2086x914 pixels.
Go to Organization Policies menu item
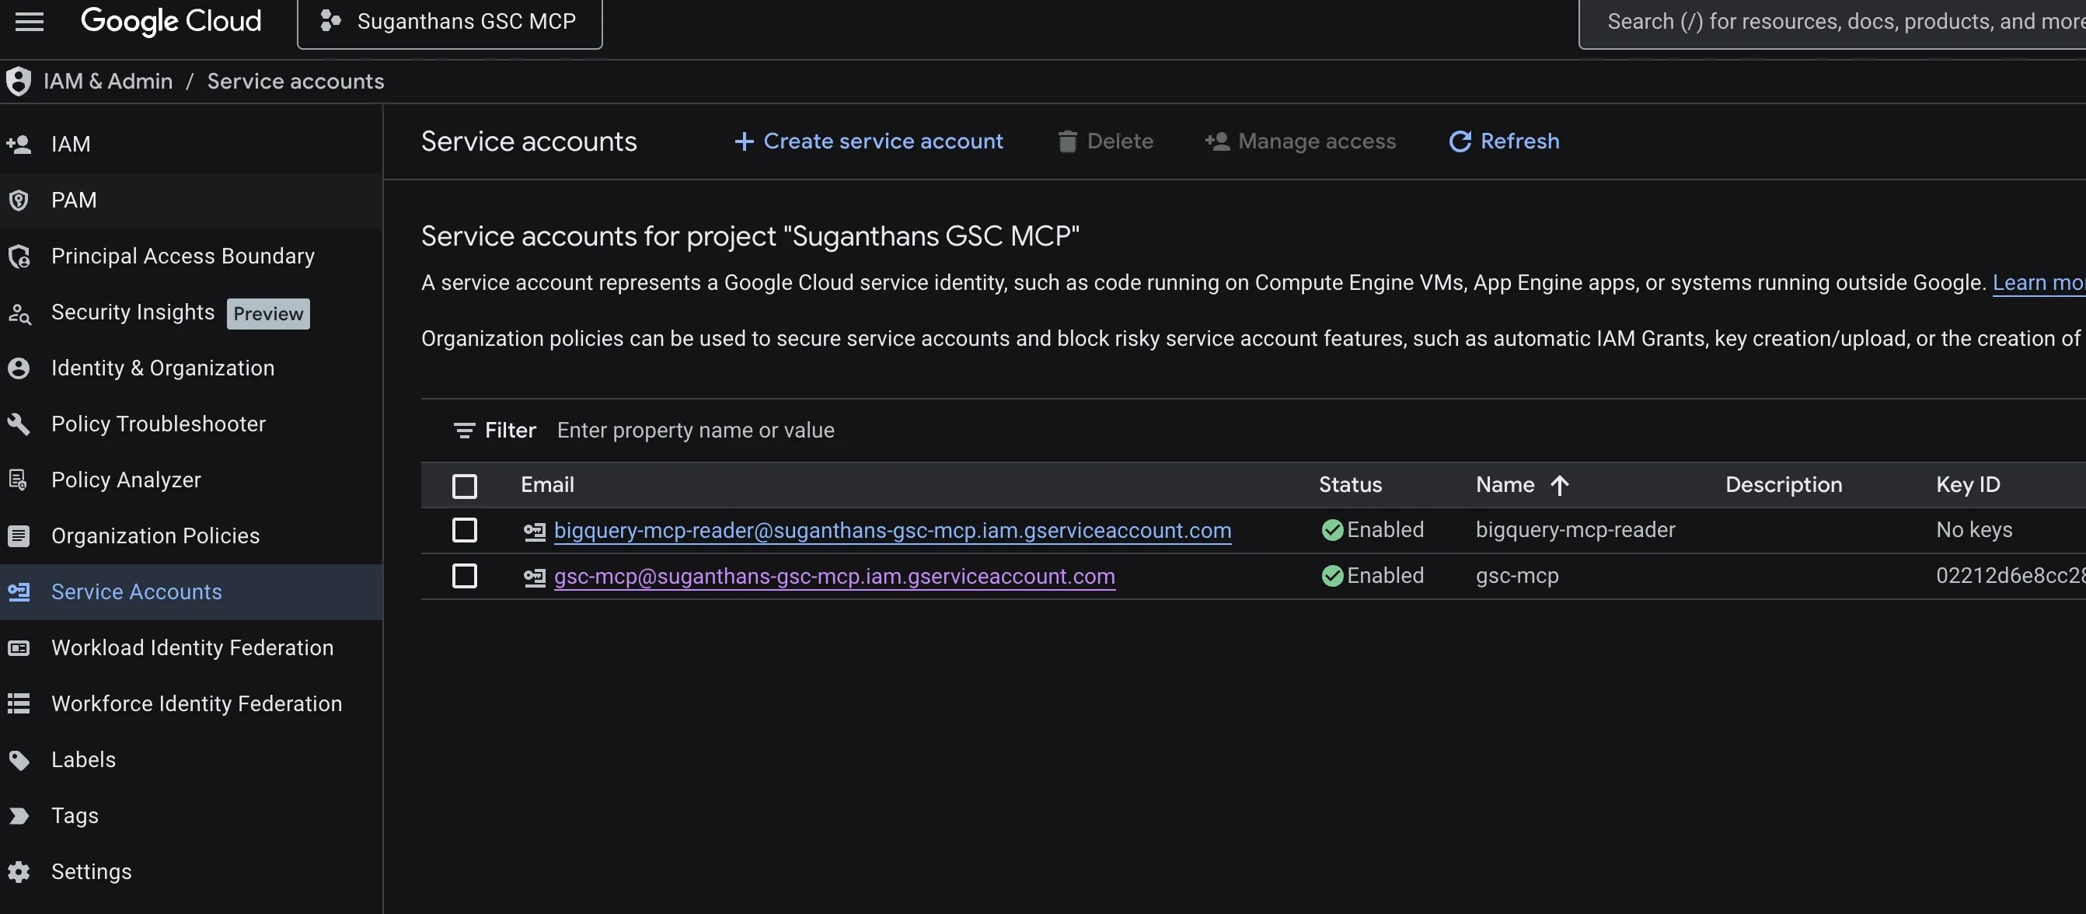tap(155, 536)
